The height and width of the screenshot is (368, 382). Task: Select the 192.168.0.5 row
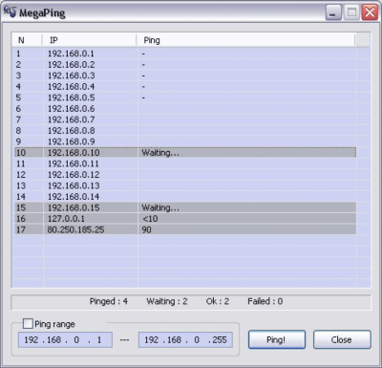coord(185,97)
